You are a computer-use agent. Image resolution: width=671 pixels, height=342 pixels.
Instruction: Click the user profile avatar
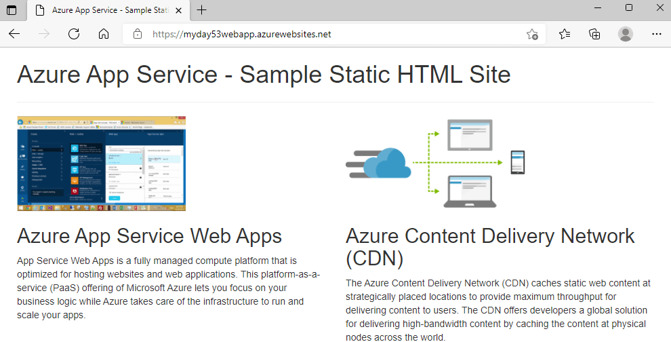[626, 34]
